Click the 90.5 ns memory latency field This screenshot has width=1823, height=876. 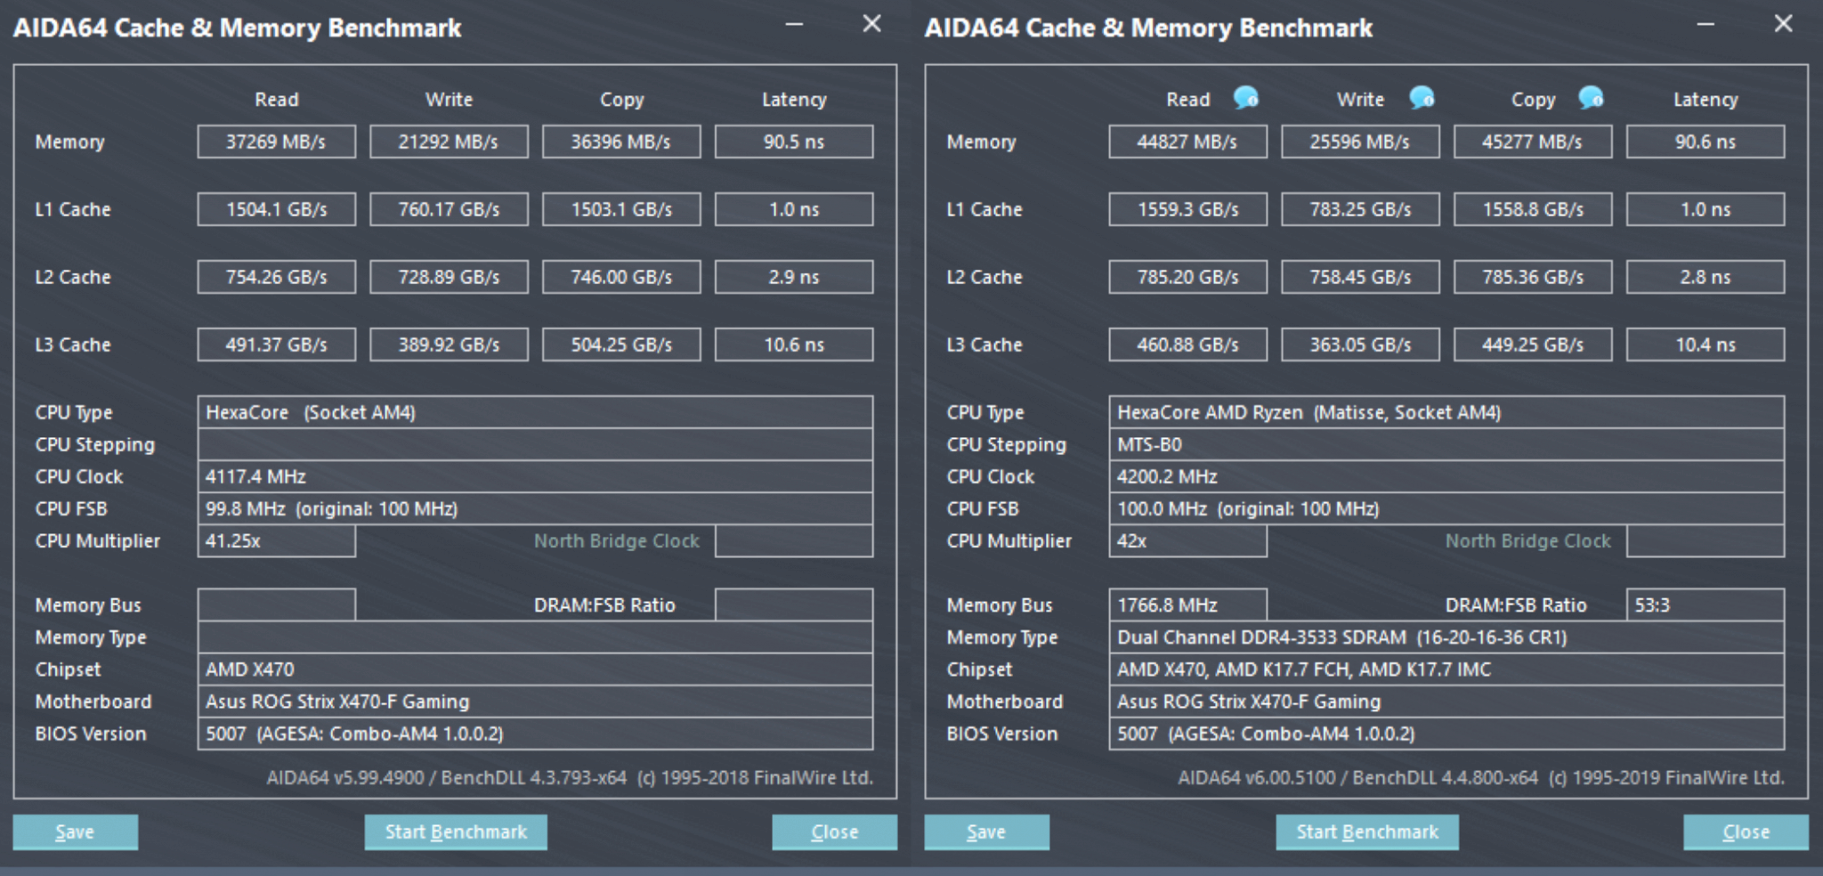point(794,142)
